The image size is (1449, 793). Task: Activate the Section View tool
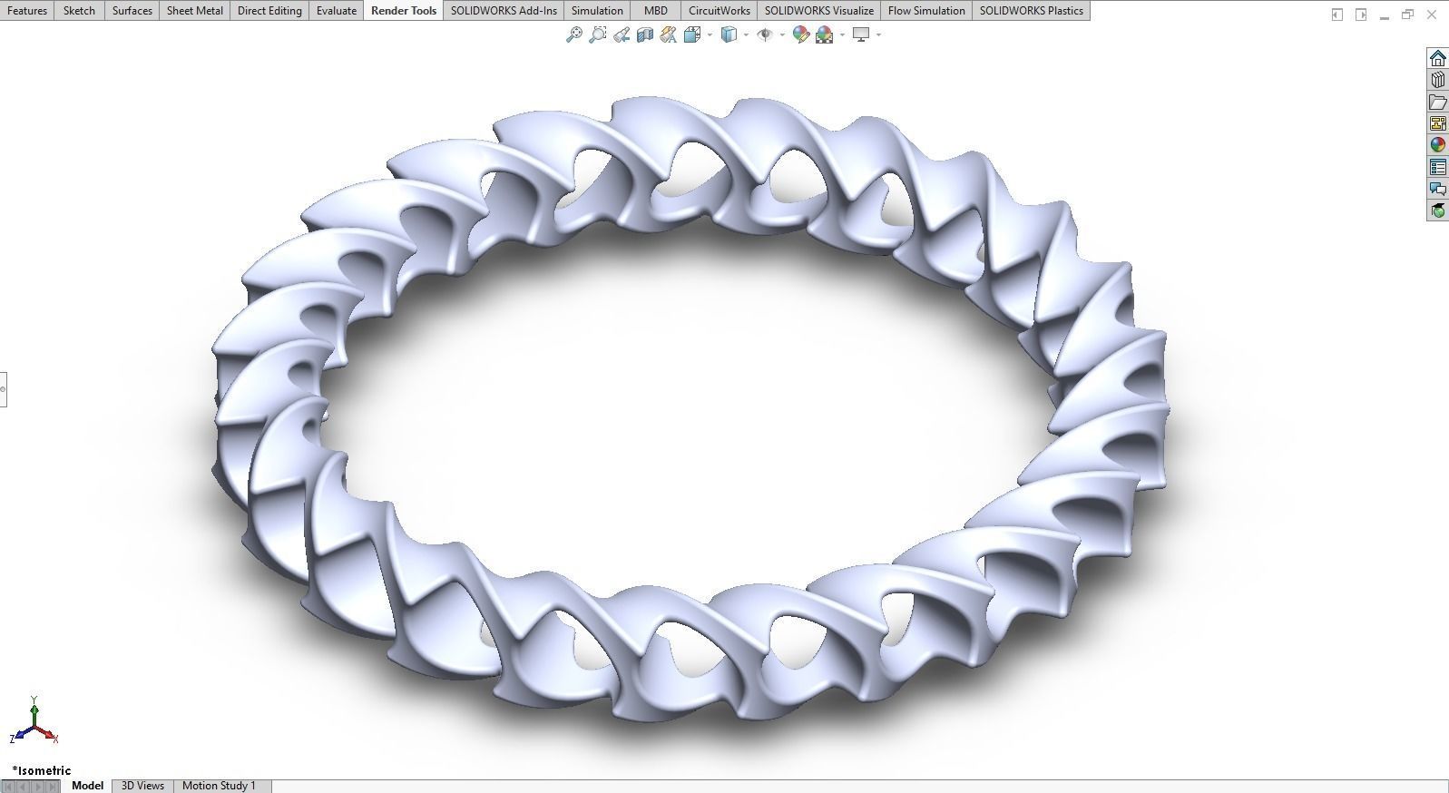pyautogui.click(x=645, y=34)
